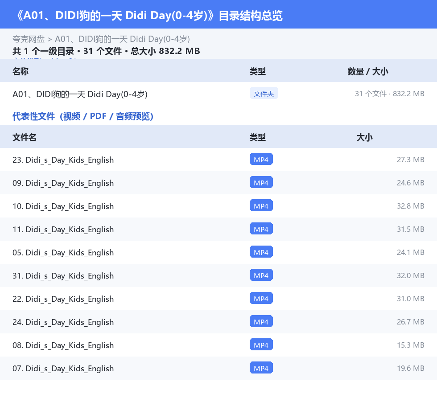
Task: Click the 文件夹 type badge
Action: [x=264, y=94]
